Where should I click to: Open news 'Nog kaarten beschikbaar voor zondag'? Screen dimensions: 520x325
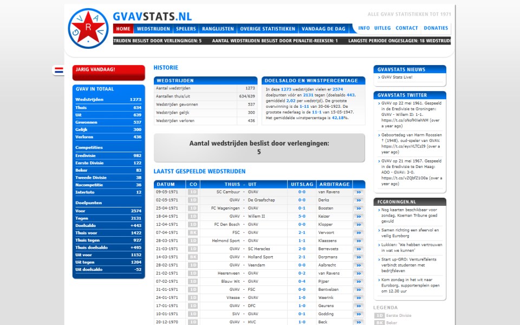click(409, 216)
